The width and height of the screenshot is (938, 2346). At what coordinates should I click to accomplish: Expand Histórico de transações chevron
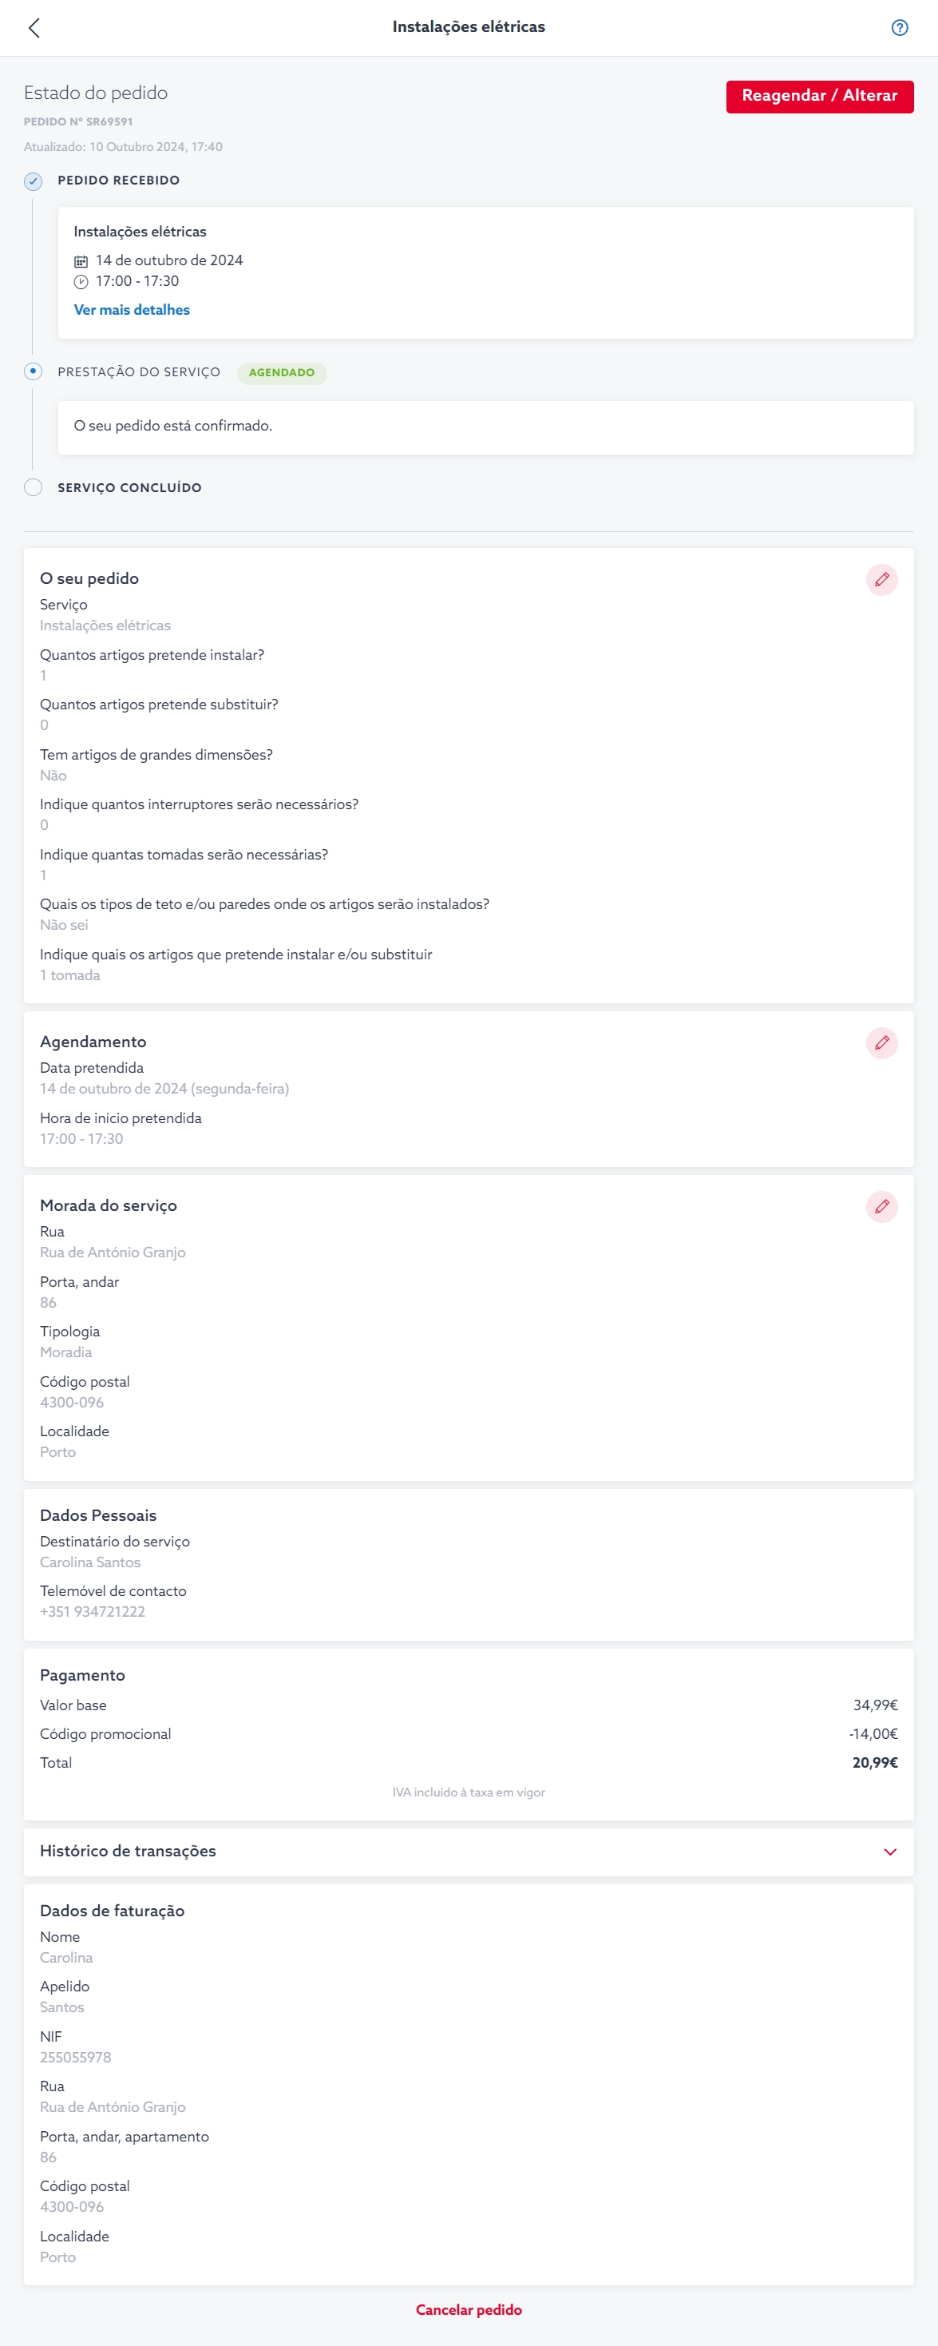[x=890, y=1852]
